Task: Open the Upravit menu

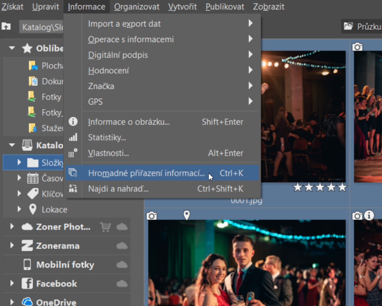Action: tap(46, 7)
